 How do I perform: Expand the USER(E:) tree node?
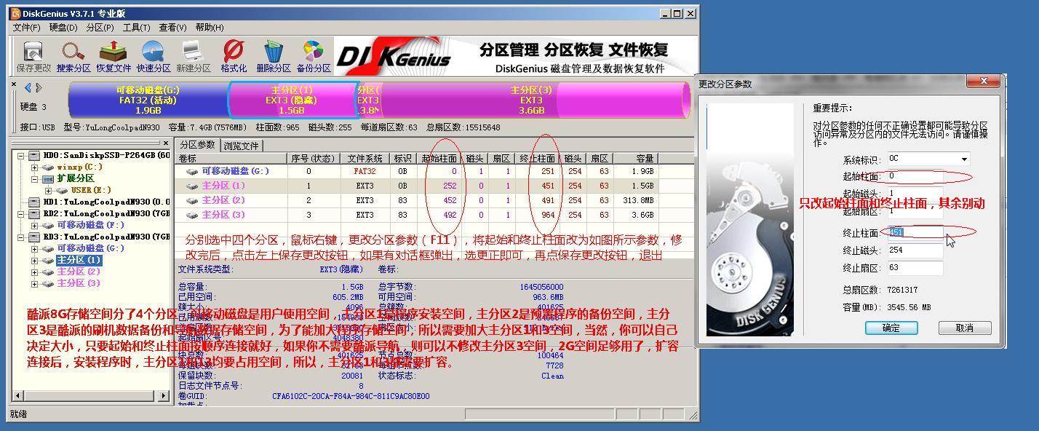pos(48,190)
